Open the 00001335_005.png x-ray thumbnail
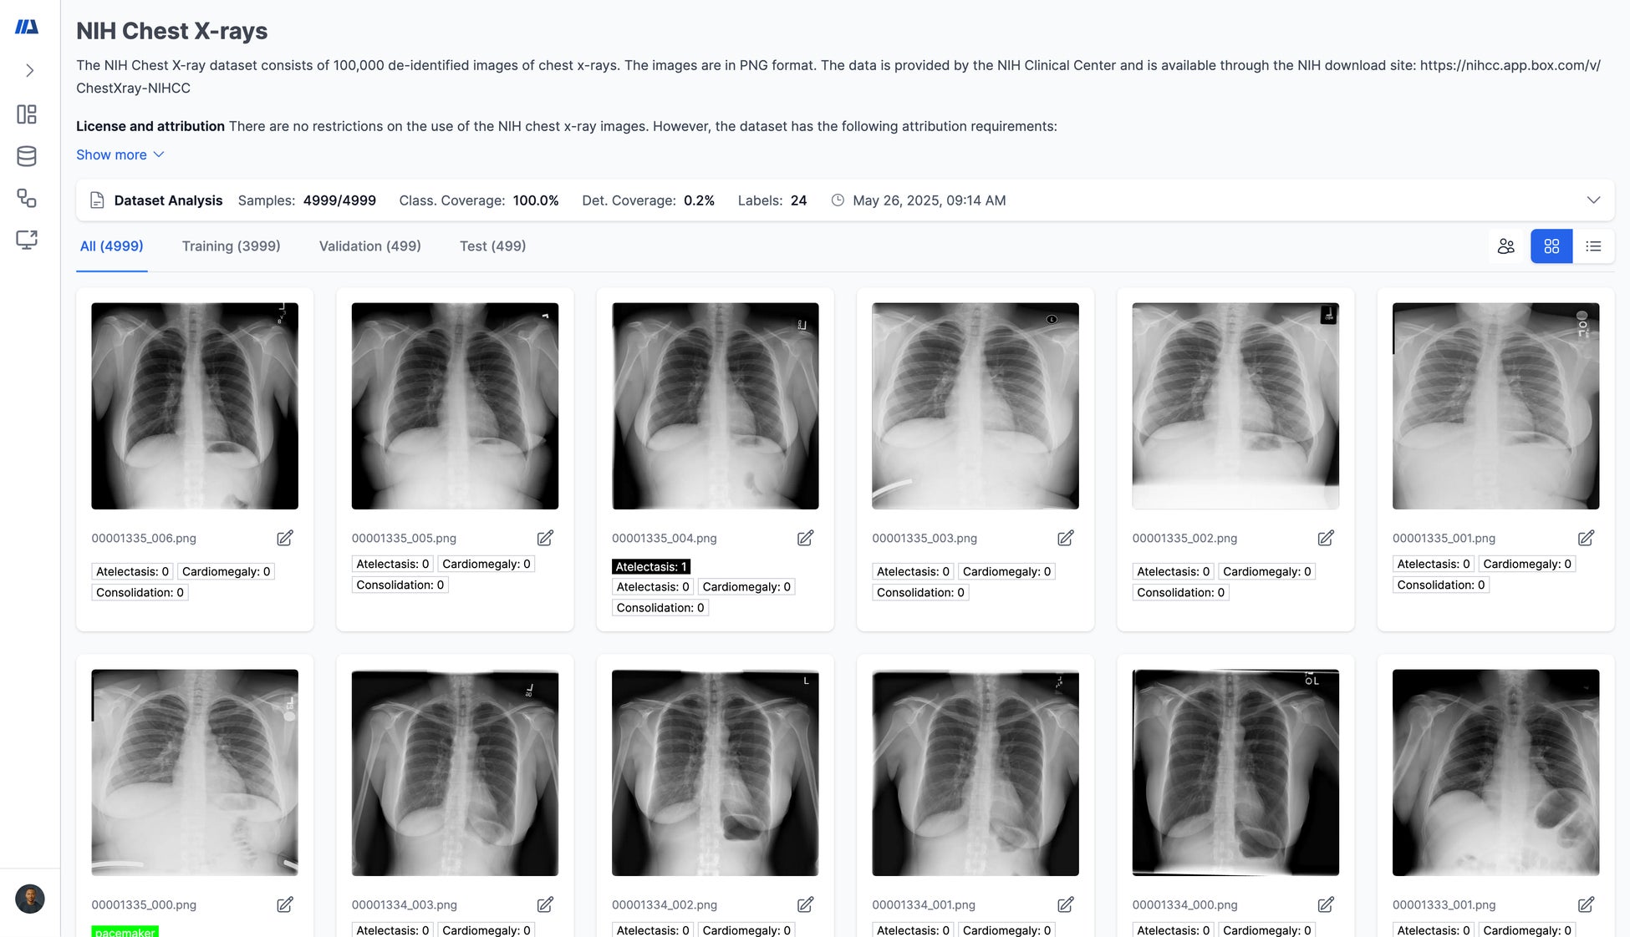Image resolution: width=1630 pixels, height=937 pixels. tap(455, 406)
